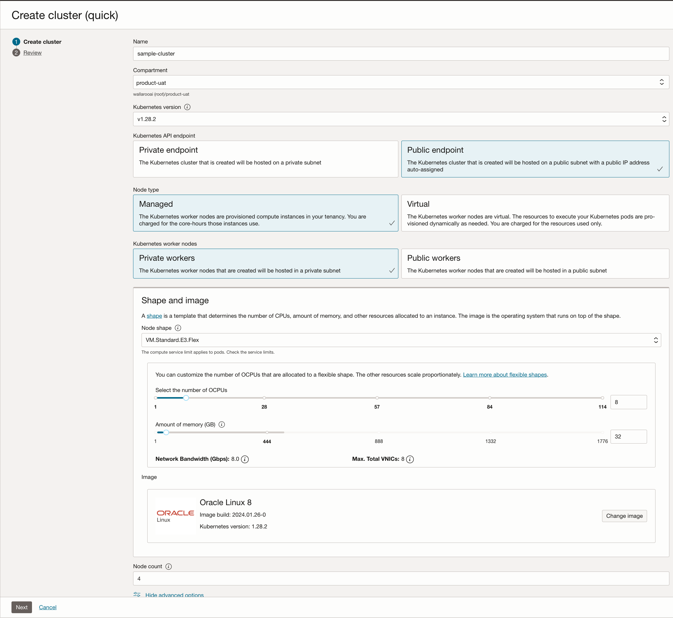Click the advanced options sliders icon
Screen dimensions: 673x618
click(x=137, y=594)
